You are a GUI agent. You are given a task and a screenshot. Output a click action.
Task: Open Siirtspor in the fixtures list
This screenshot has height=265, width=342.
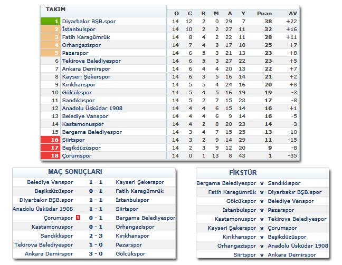(x=244, y=255)
